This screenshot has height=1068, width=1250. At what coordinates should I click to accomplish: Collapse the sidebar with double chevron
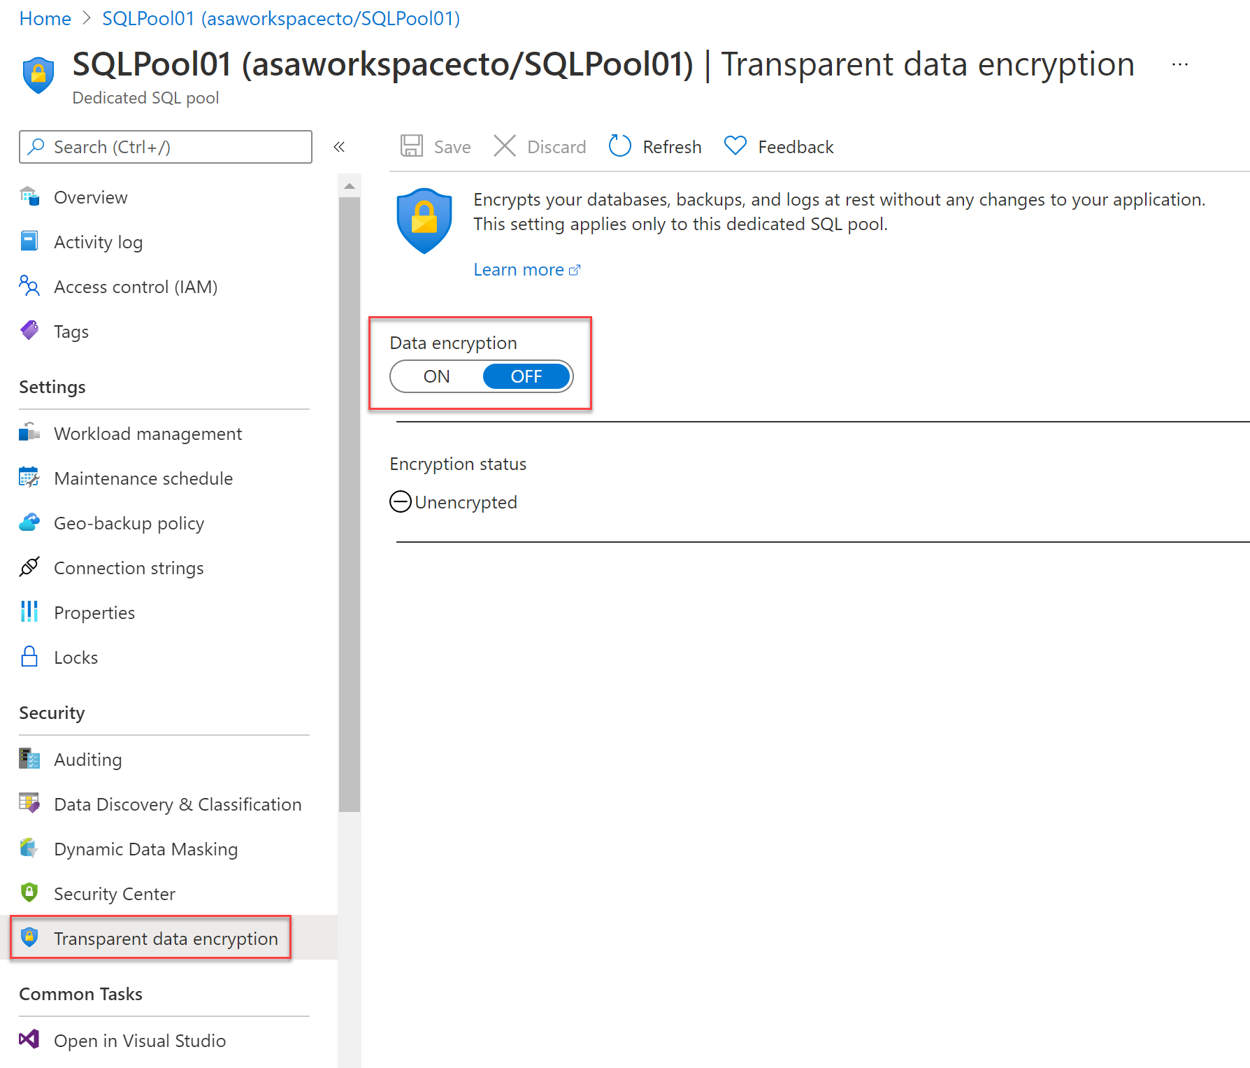click(340, 147)
